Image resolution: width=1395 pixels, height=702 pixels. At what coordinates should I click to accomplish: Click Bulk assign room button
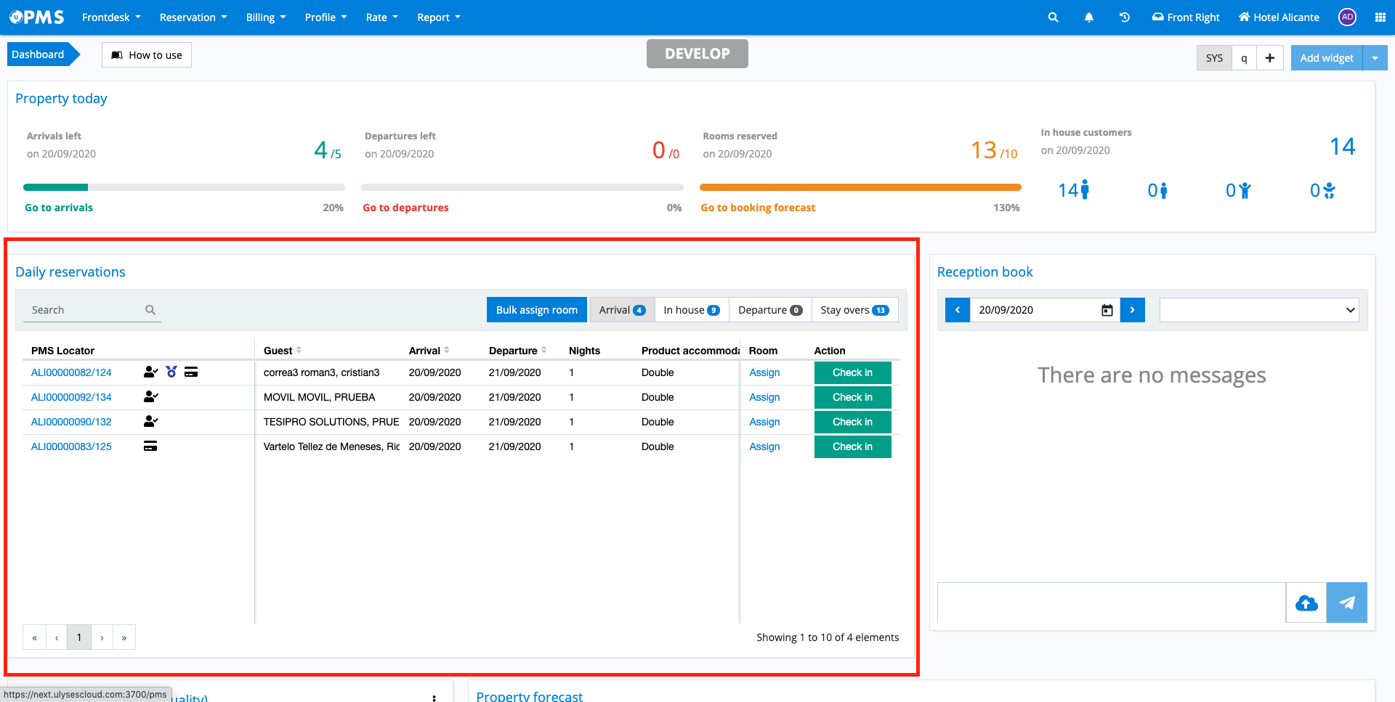point(536,310)
